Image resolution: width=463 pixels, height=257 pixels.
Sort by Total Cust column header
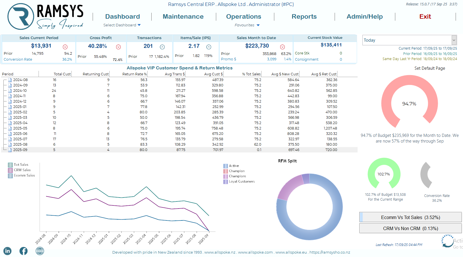click(62, 74)
